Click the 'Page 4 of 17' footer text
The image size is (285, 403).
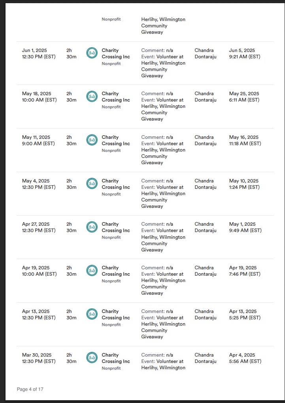click(30, 389)
